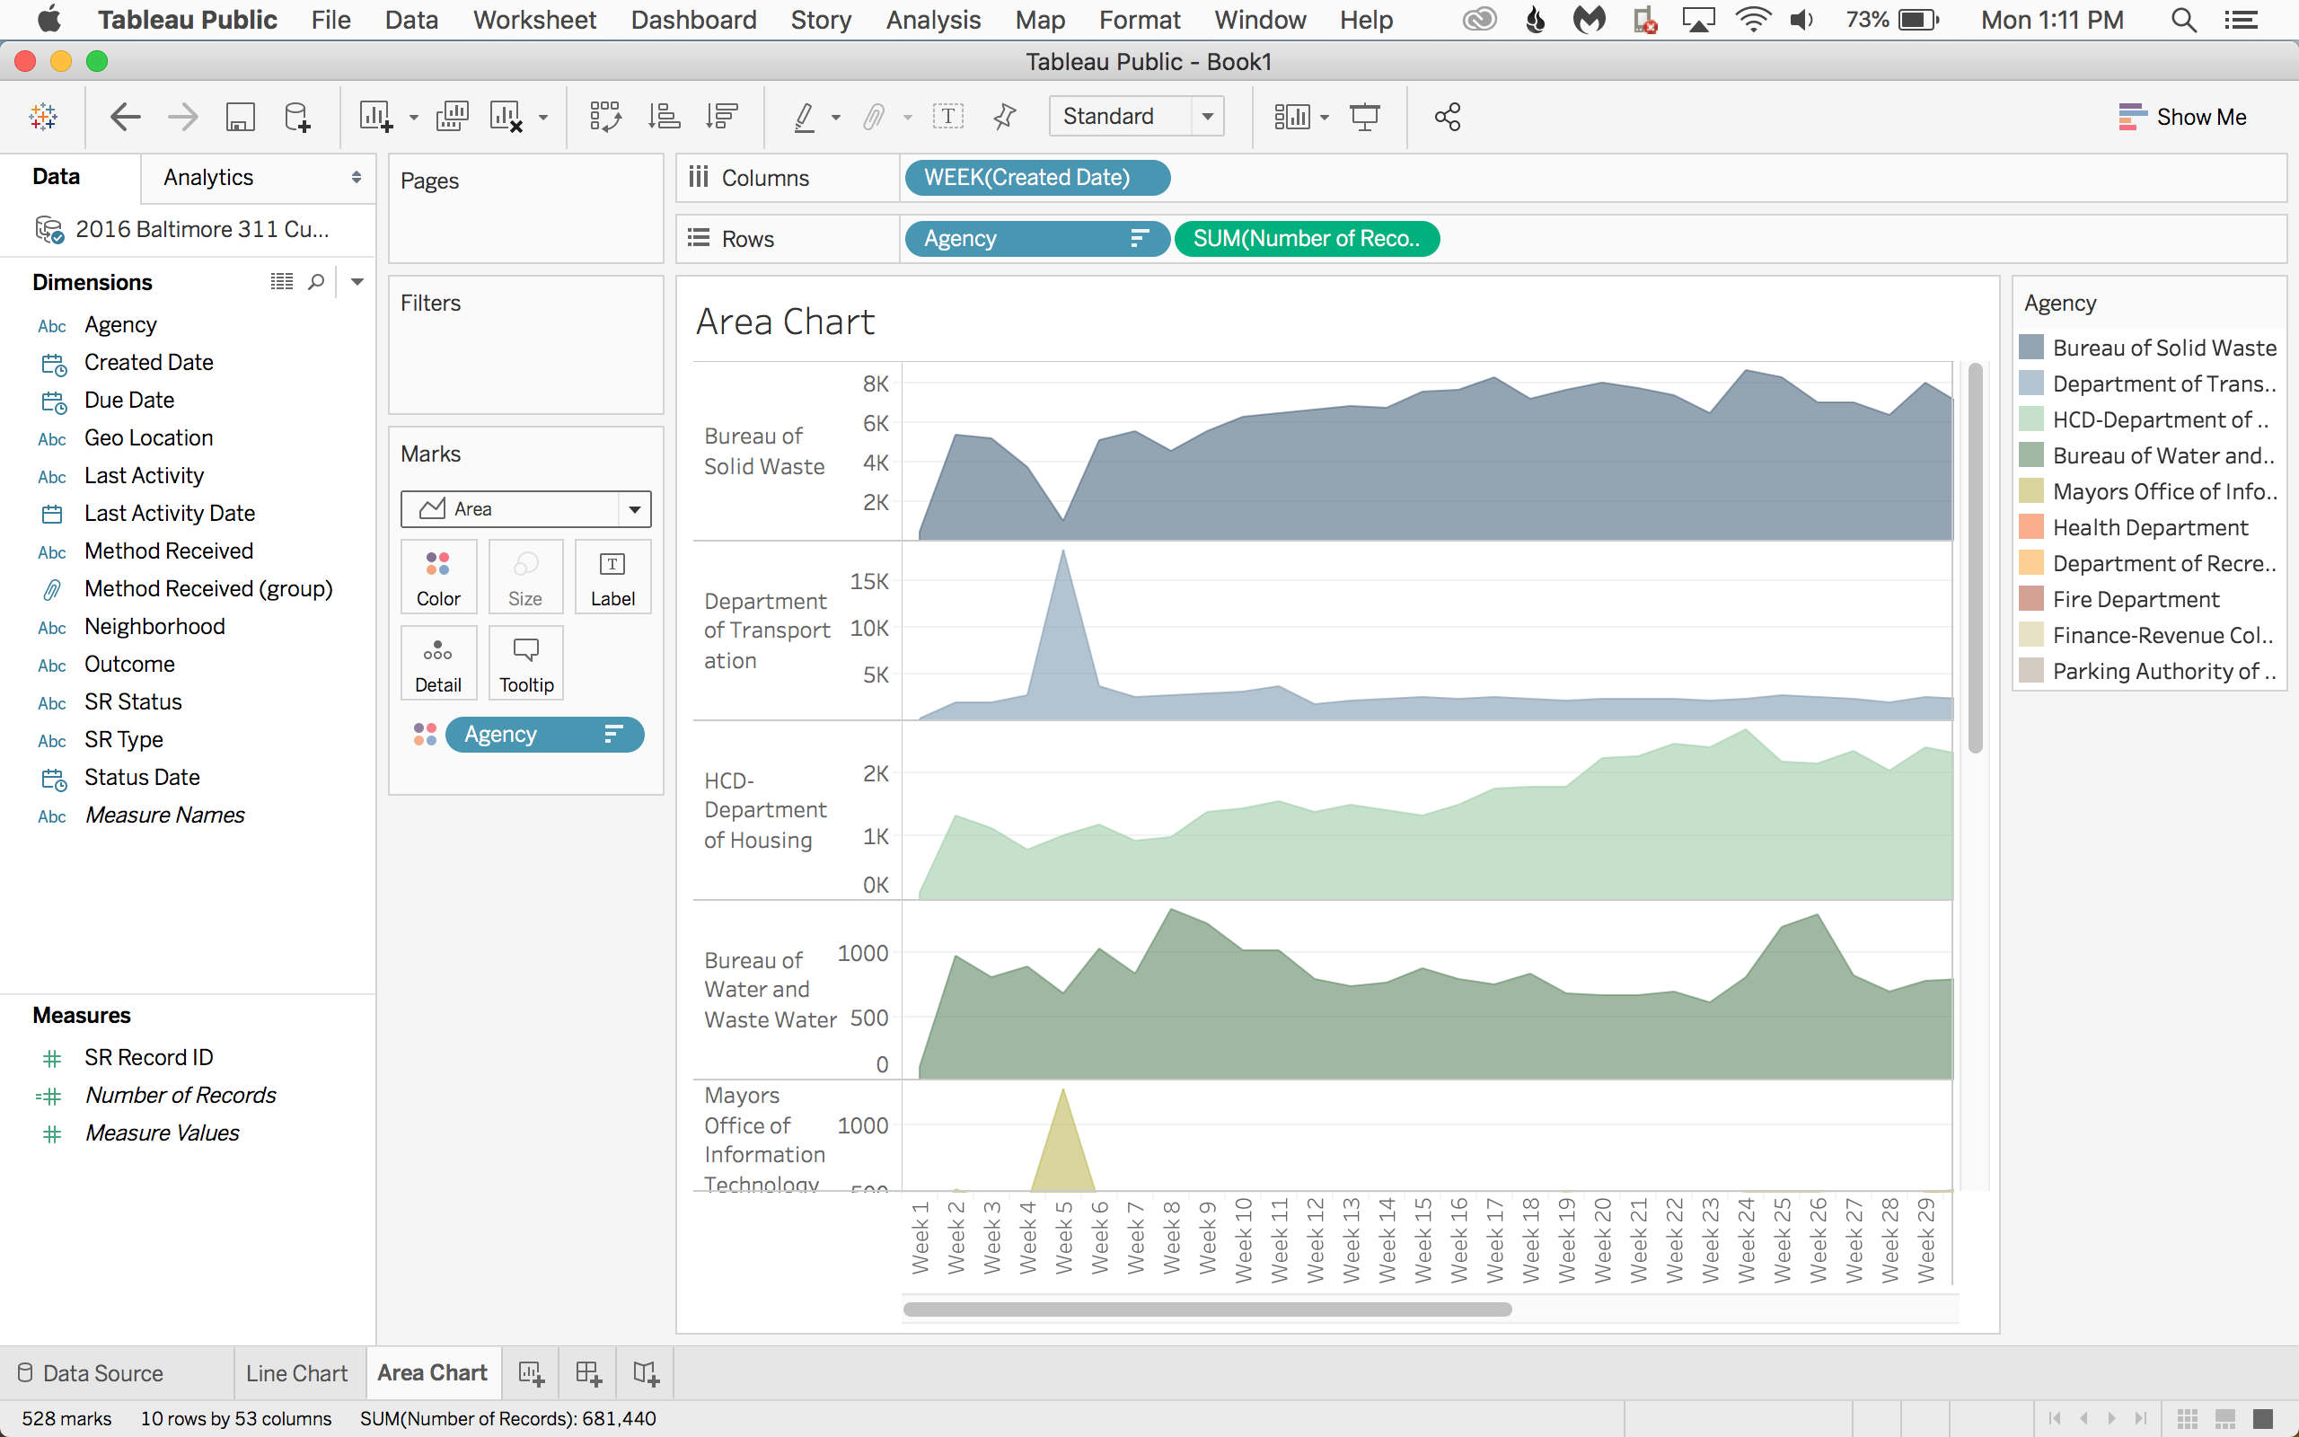Select the Agency pill on Marks card
The height and width of the screenshot is (1437, 2299).
pos(544,735)
